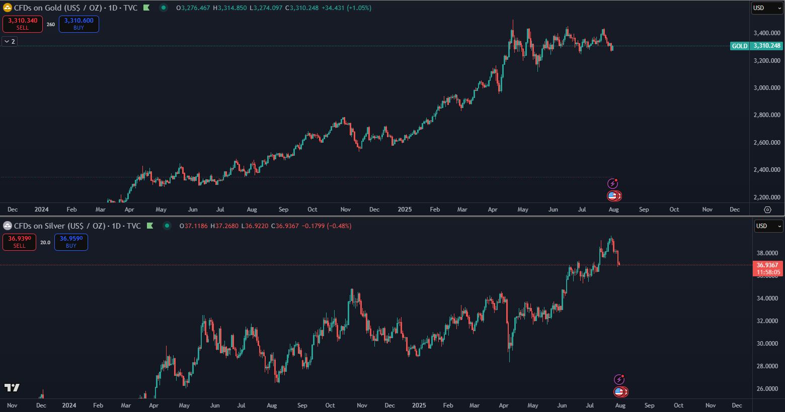Click the green flag icon on Gold chart

click(x=146, y=8)
